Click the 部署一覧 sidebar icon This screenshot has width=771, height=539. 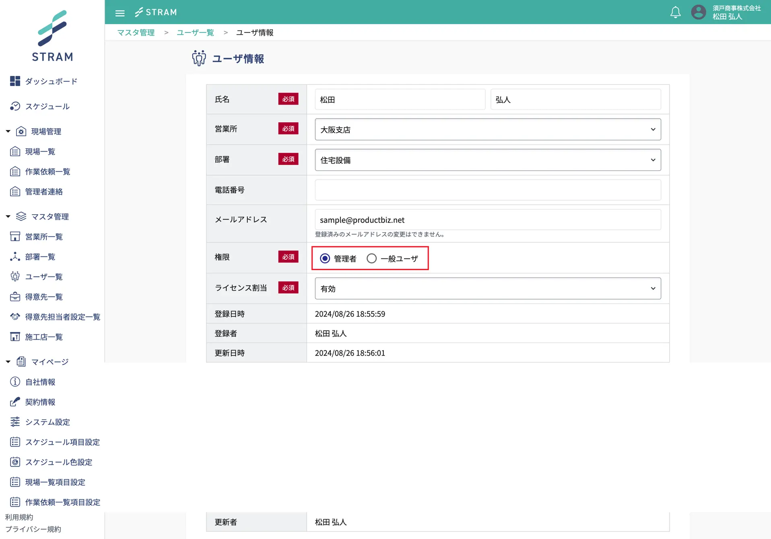pos(15,256)
